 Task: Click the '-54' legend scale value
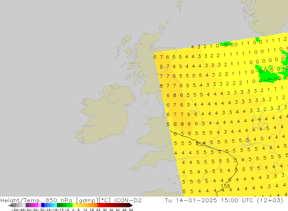click(x=14, y=210)
